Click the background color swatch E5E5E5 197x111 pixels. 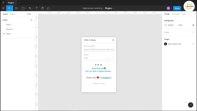166,25
